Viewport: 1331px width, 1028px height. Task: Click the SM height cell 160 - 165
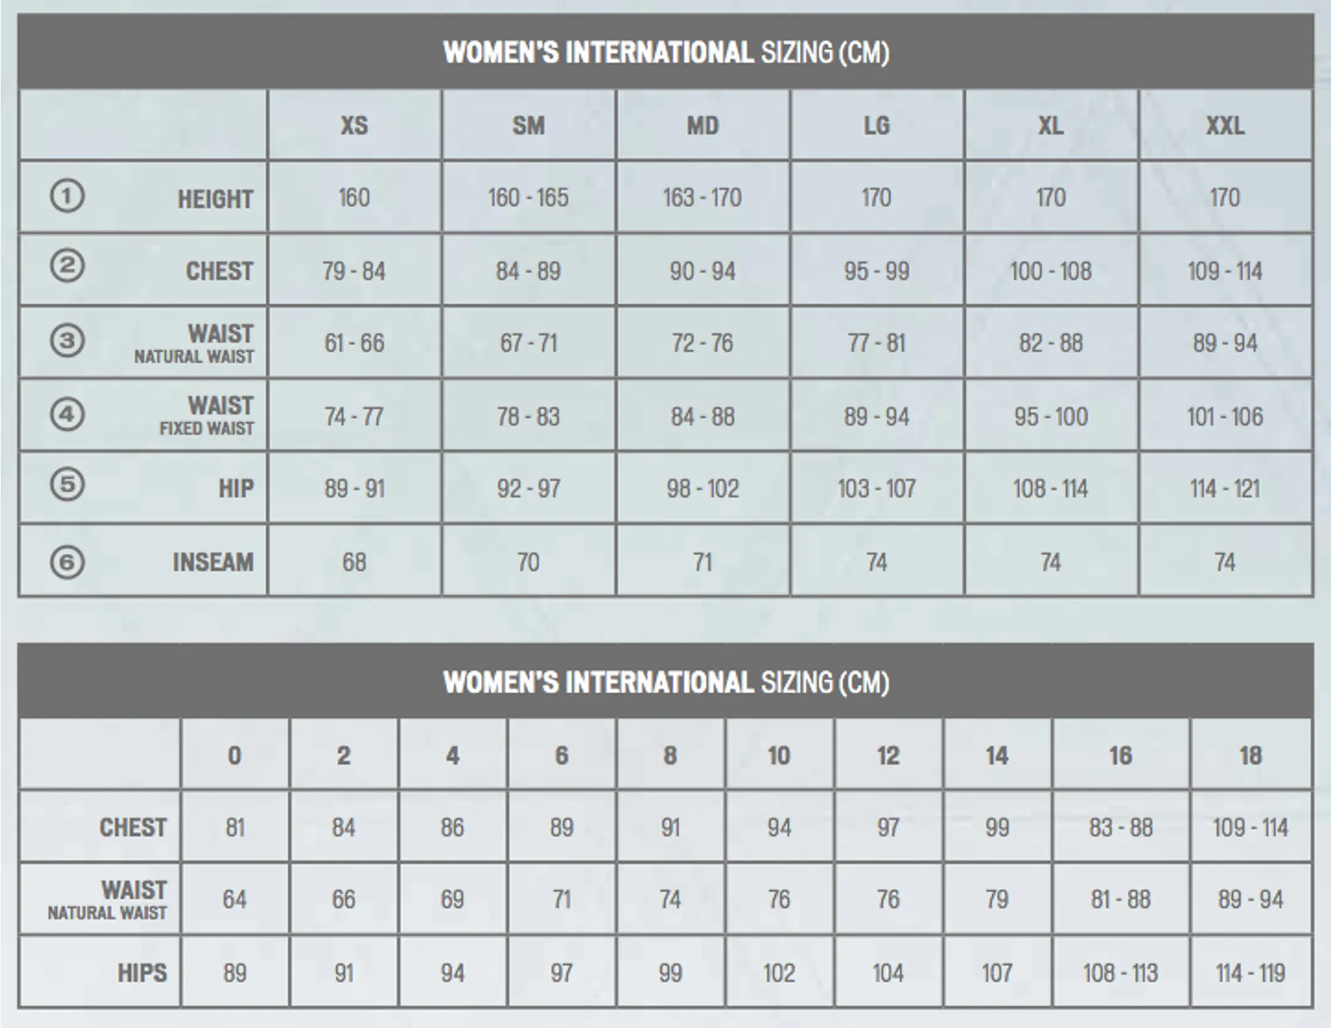coord(528,198)
